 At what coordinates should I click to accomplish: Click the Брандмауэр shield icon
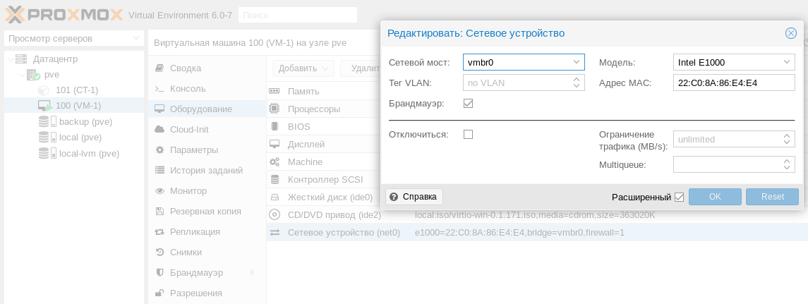coord(159,272)
